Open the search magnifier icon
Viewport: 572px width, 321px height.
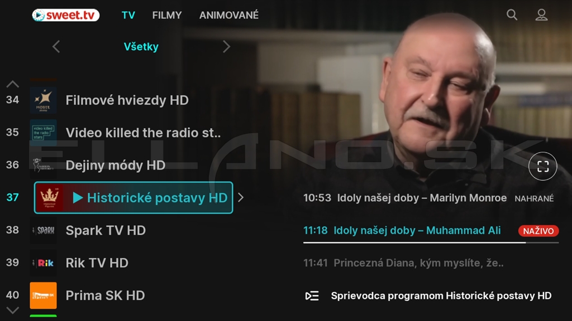[x=512, y=14]
